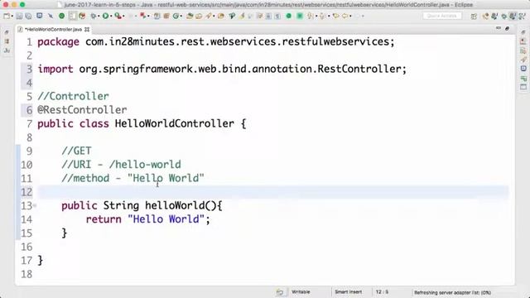Click the Previous Annotation yellow arrow icon

[322, 16]
